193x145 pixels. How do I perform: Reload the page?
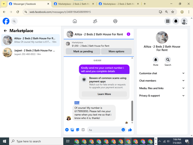tap(18, 12)
